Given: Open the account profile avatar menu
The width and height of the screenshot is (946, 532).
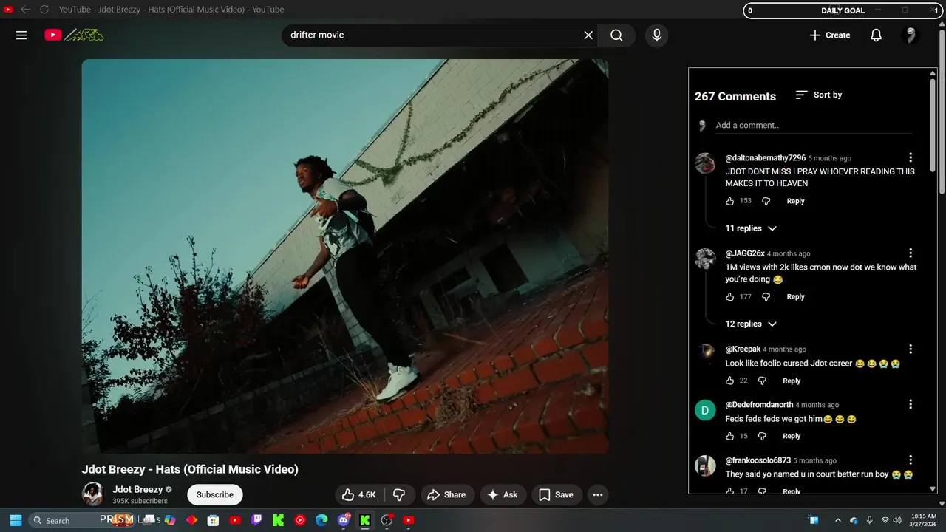Looking at the screenshot, I should [x=911, y=35].
